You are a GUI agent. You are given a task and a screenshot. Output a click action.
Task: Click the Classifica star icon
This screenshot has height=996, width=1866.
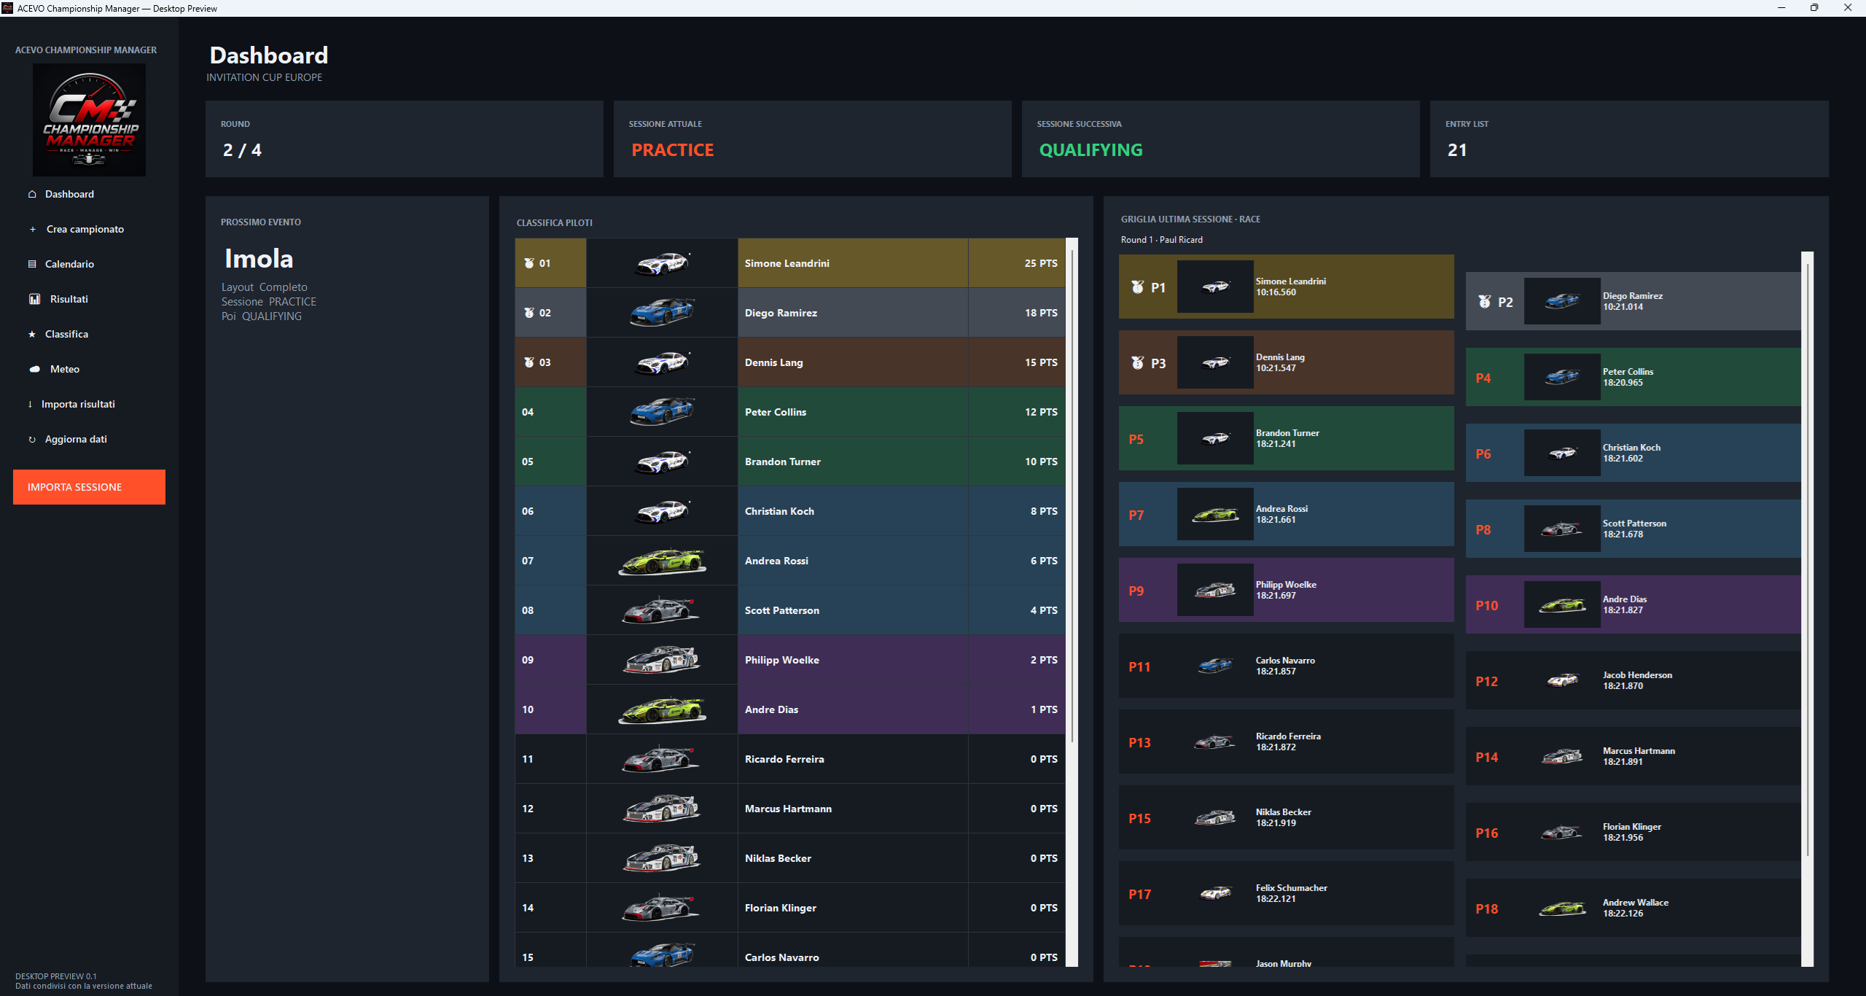click(32, 334)
